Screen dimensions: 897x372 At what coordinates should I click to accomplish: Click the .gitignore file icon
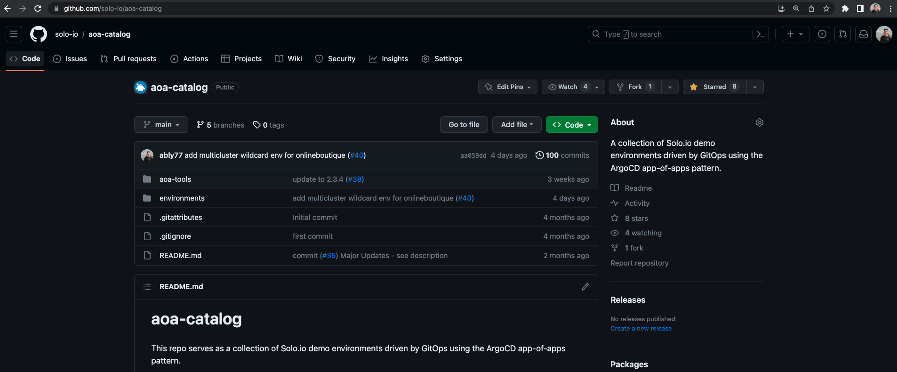point(147,236)
